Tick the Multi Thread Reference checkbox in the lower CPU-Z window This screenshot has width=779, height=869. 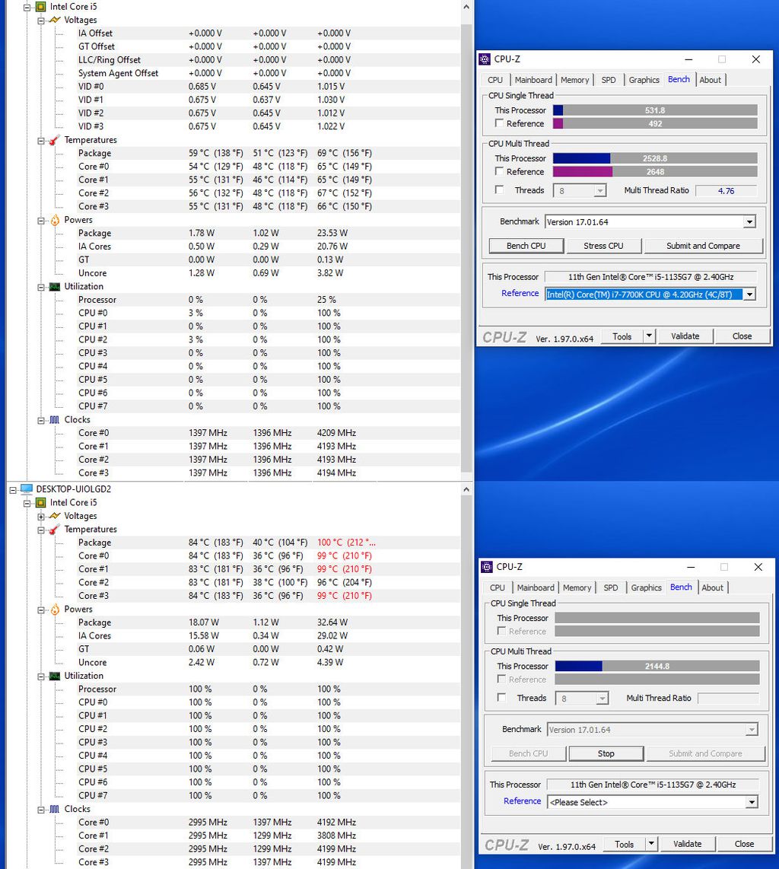(501, 679)
